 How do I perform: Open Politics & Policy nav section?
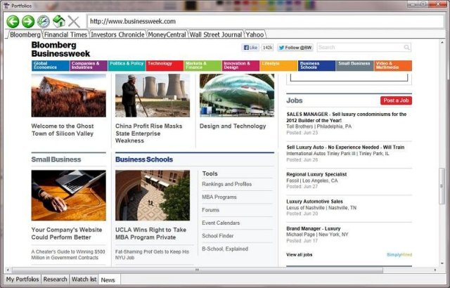(127, 65)
